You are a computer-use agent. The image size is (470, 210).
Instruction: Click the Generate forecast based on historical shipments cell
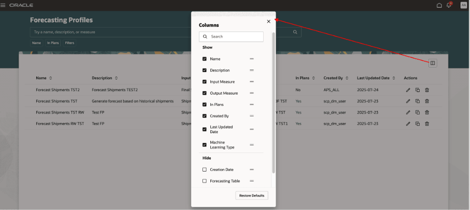133,101
